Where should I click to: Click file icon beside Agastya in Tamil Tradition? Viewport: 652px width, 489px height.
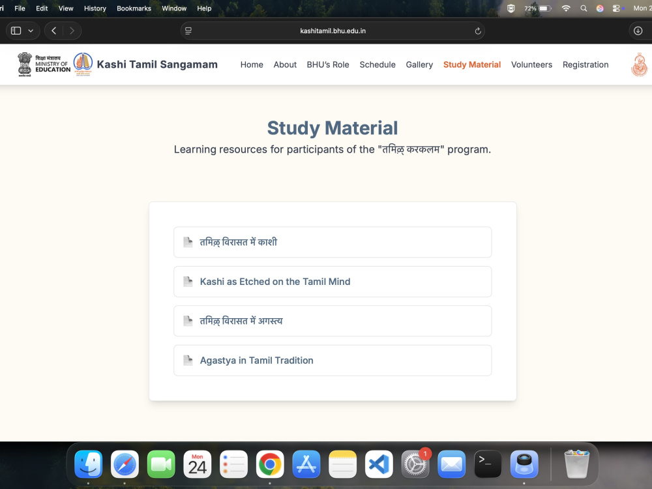click(x=188, y=361)
